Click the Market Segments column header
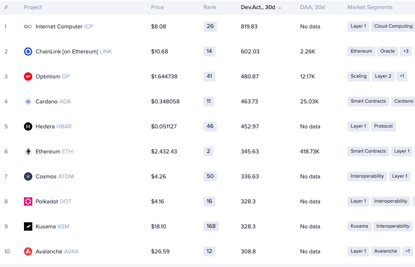 pos(370,8)
